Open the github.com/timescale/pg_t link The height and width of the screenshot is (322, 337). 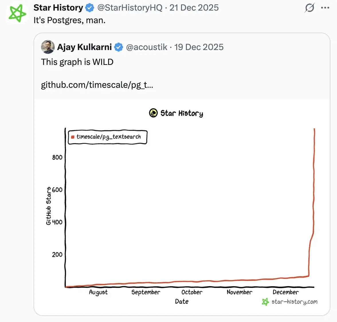[97, 85]
